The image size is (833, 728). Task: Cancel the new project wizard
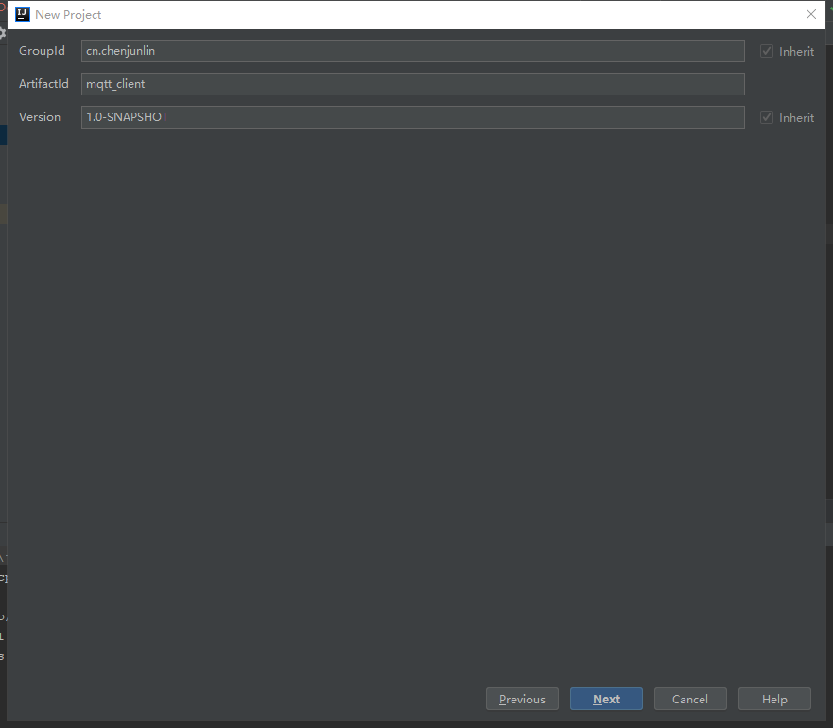(x=690, y=699)
